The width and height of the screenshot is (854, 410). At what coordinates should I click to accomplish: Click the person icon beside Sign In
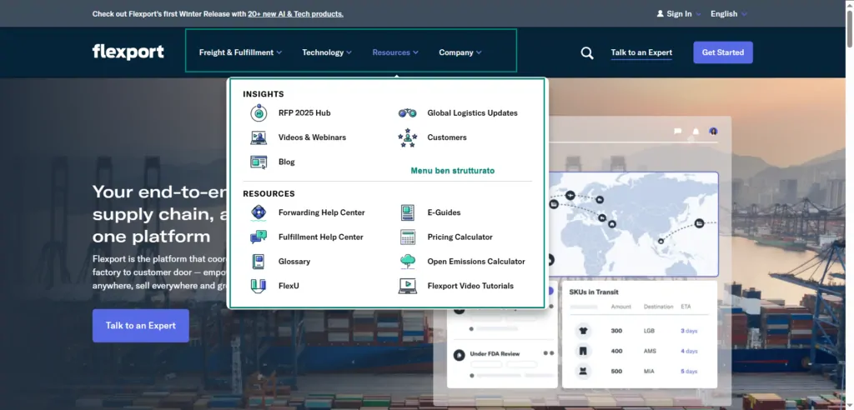(661, 13)
